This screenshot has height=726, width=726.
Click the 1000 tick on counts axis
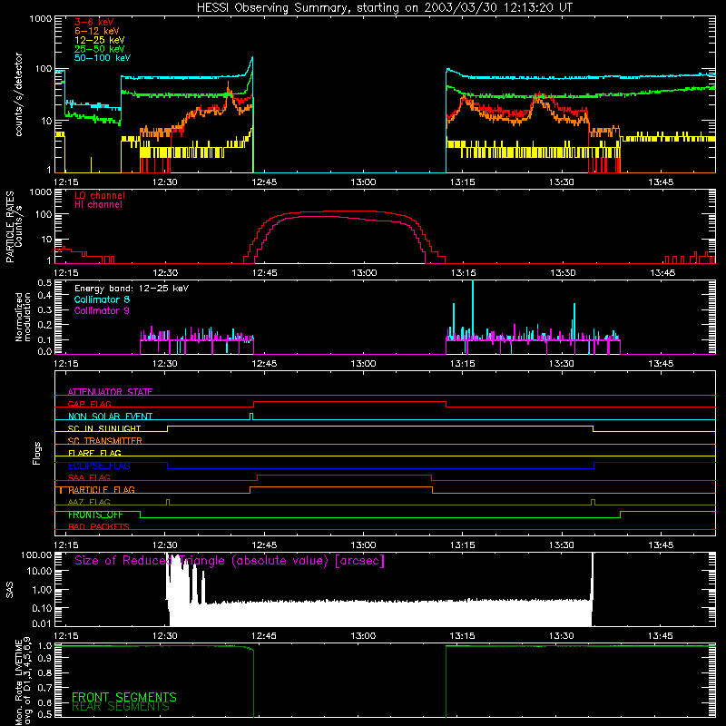coord(41,19)
